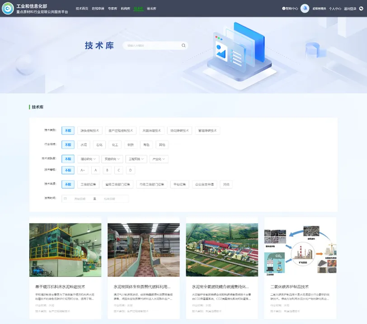
Task: Open the 二氧化碳养护制品技术 diagram thumbnail
Action: pos(300,247)
